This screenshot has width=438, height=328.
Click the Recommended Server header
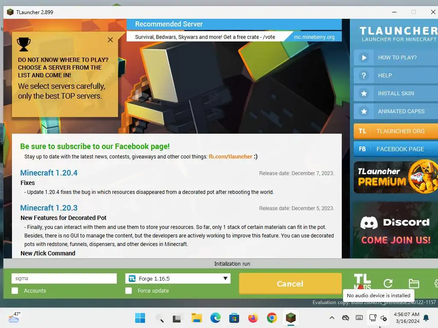pyautogui.click(x=234, y=24)
